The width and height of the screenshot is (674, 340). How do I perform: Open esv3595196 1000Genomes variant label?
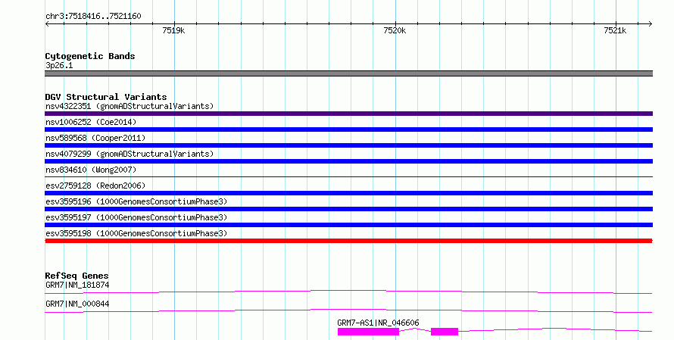click(x=136, y=201)
